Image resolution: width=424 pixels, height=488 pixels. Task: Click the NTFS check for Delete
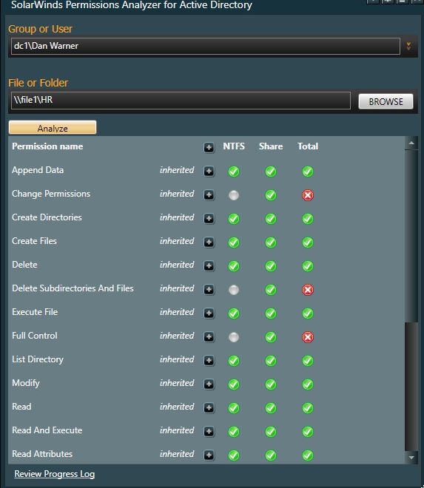click(234, 266)
